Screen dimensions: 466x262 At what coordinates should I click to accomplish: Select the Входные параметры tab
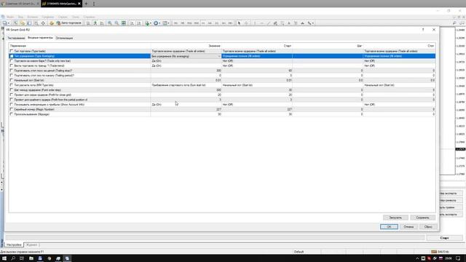(40, 38)
